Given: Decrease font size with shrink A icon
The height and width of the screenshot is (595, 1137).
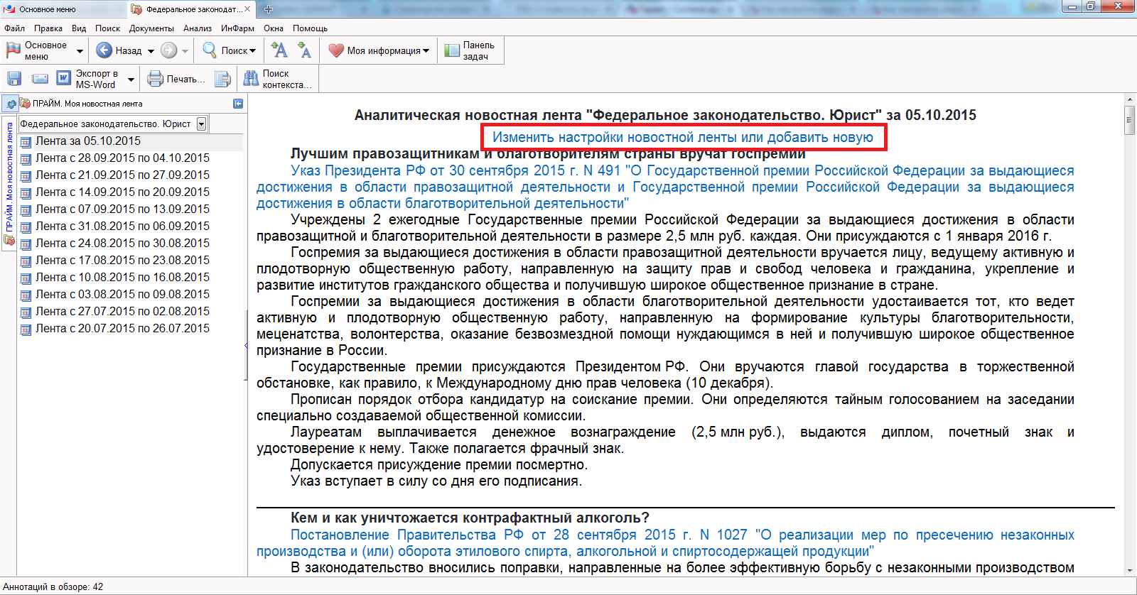Looking at the screenshot, I should click(305, 50).
